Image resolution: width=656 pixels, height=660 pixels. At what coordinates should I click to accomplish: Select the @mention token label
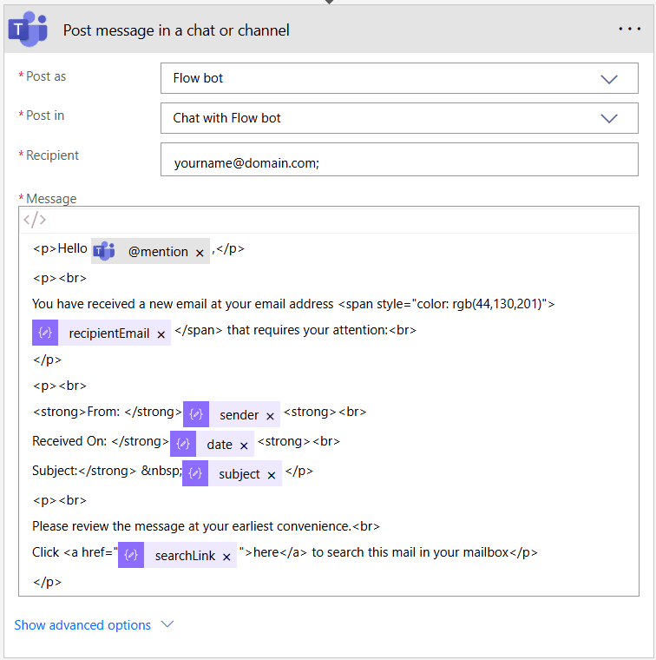click(158, 252)
